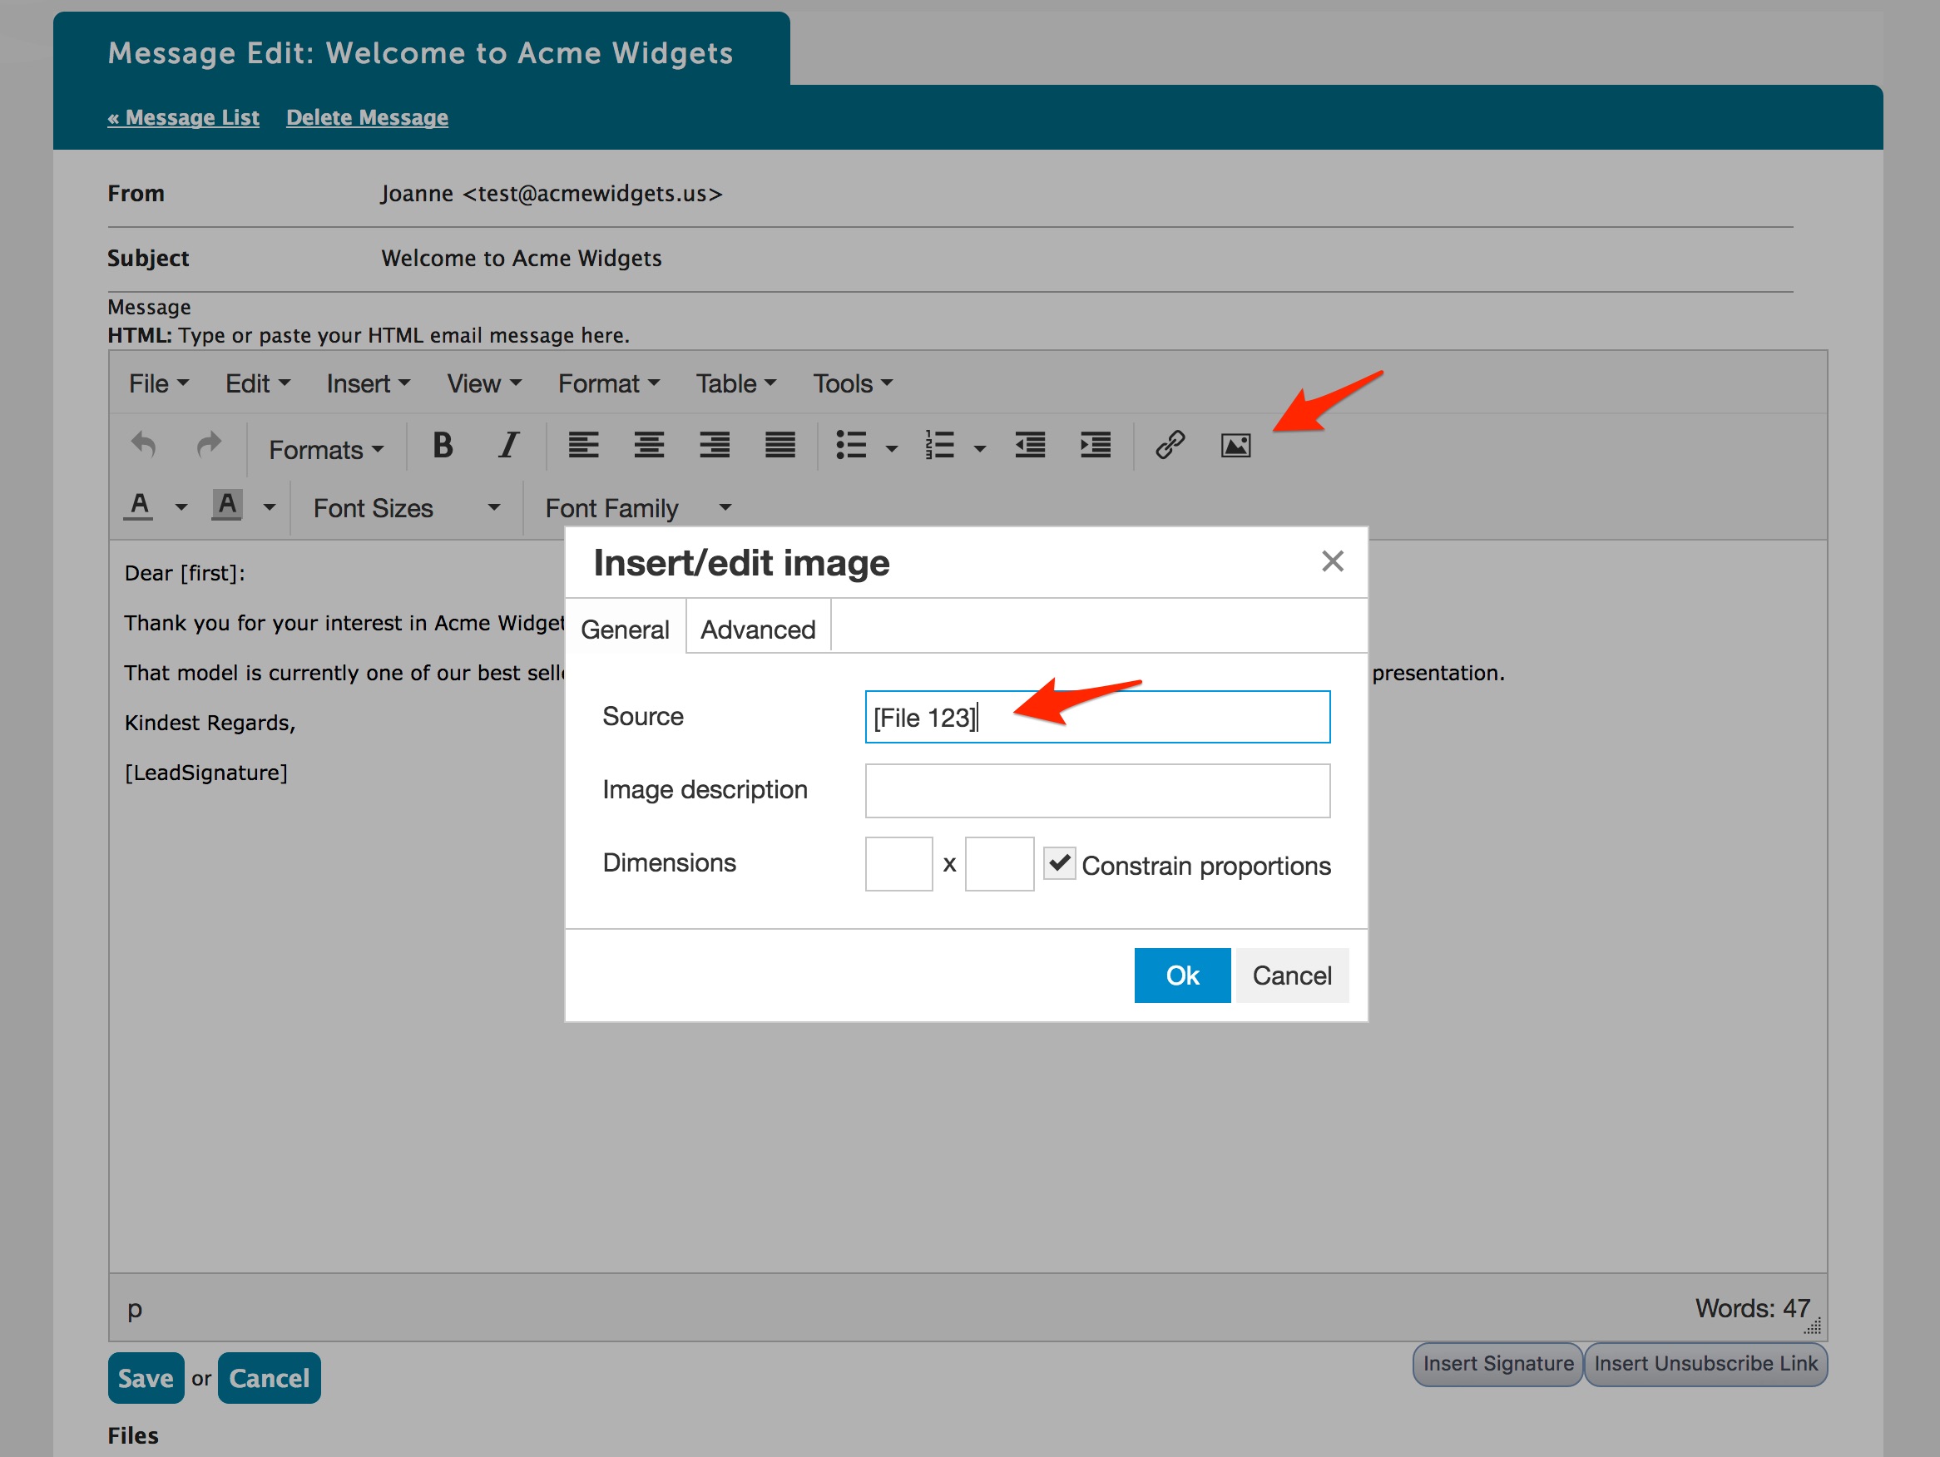The image size is (1940, 1457).
Task: Click the Insert link icon
Action: [1170, 446]
